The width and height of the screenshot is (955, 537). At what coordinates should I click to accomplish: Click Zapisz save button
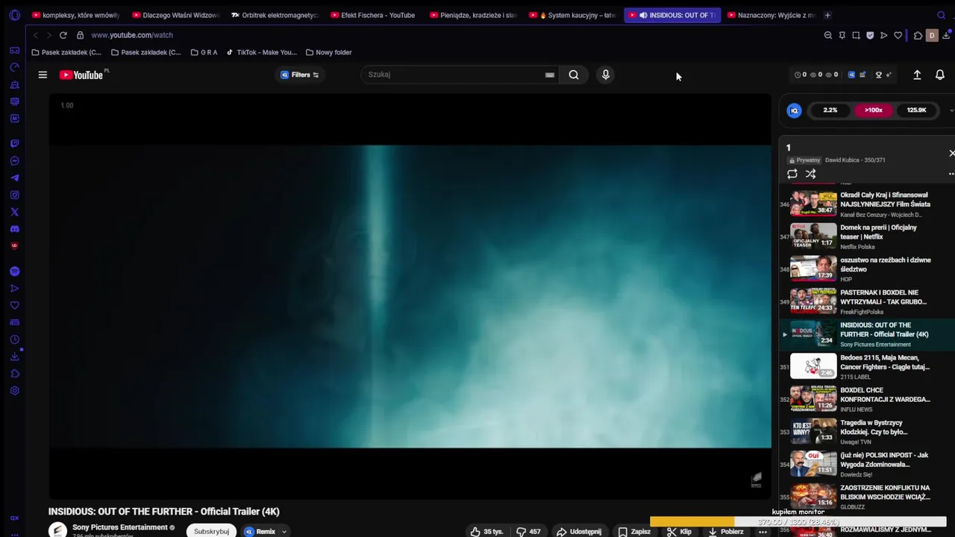(634, 532)
